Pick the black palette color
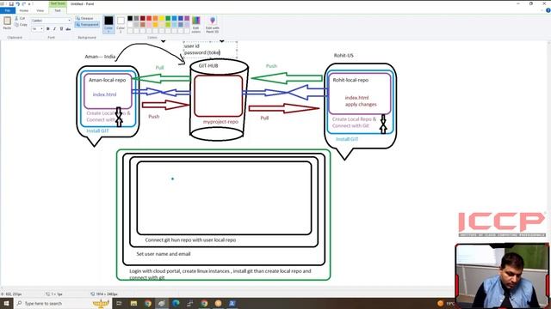This screenshot has width=551, height=309. pyautogui.click(x=130, y=18)
